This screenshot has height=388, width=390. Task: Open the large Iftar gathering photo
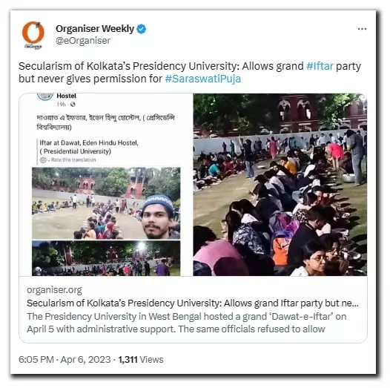[280, 185]
